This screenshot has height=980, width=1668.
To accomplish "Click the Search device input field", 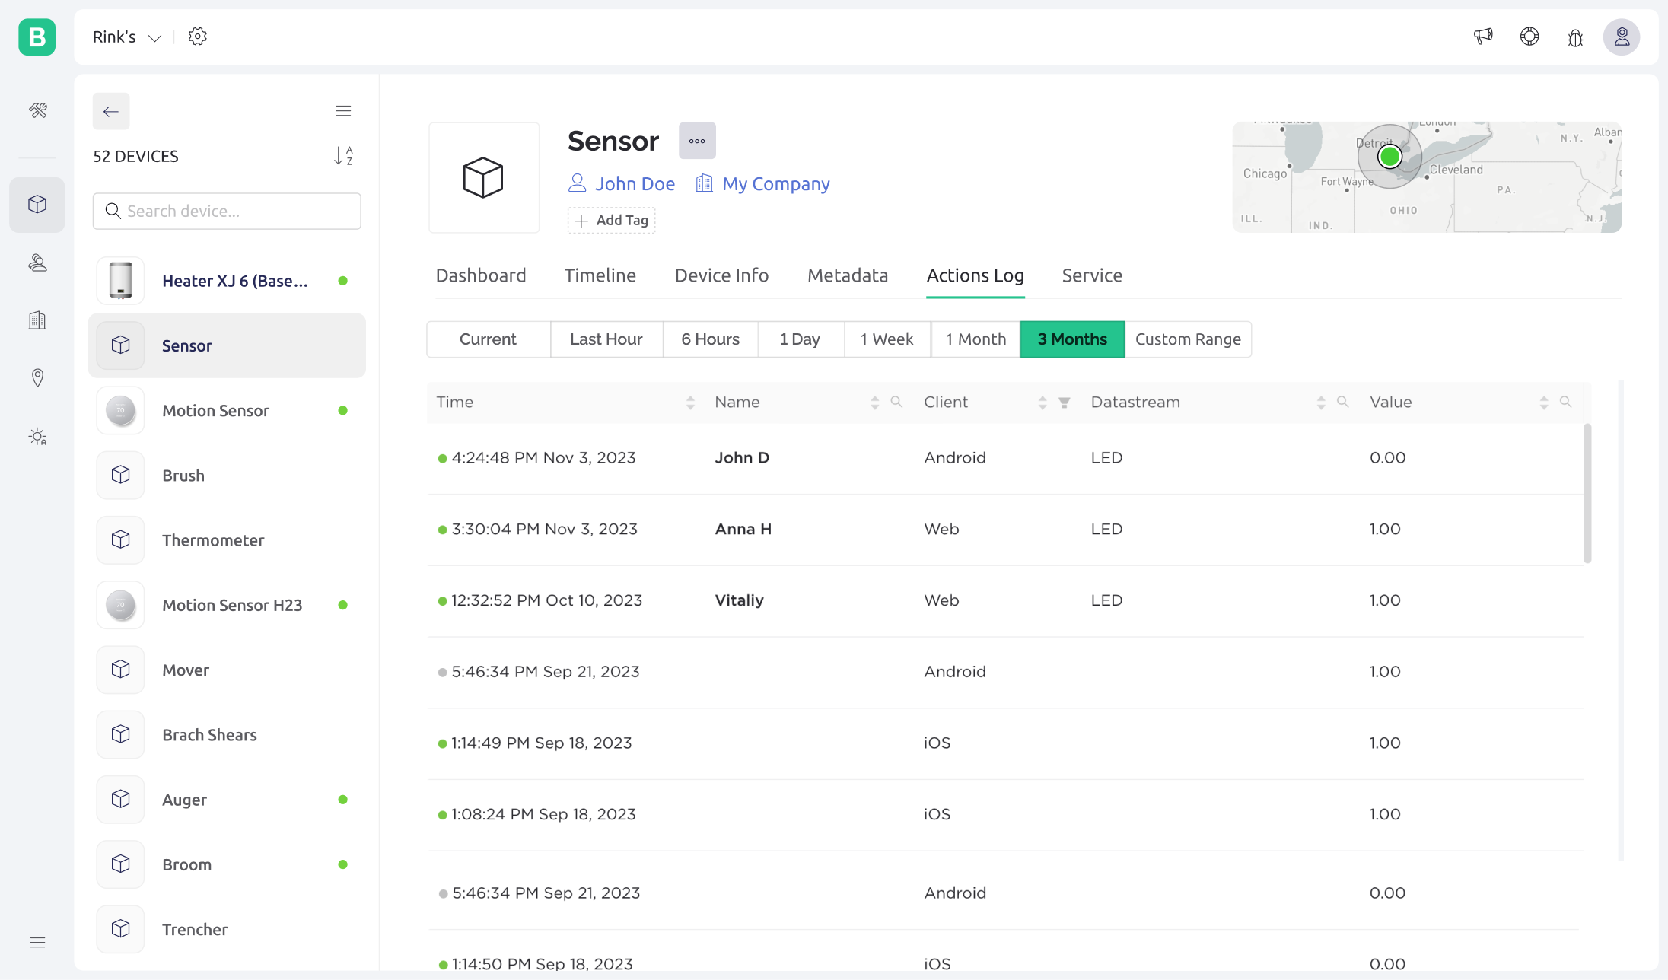I will 227,211.
